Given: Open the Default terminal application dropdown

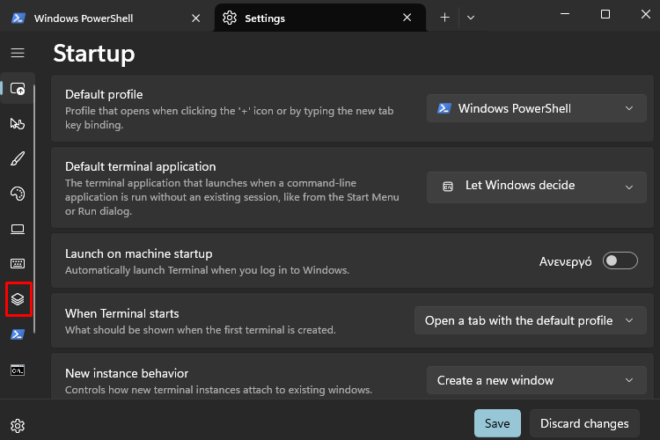Looking at the screenshot, I should pos(536,187).
